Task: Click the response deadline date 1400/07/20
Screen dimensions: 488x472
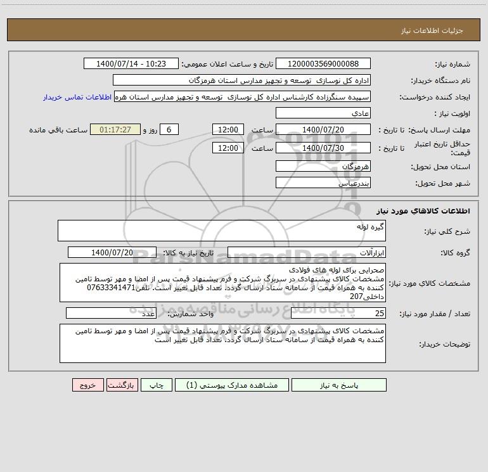Action: (323, 129)
